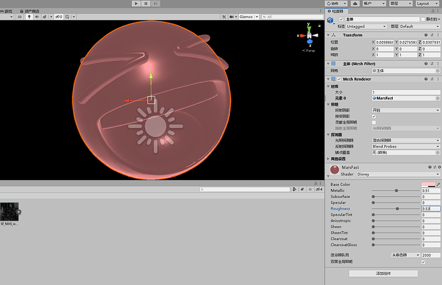Open Transform component kebab menu
This screenshot has height=285, width=442.
pyautogui.click(x=438, y=35)
